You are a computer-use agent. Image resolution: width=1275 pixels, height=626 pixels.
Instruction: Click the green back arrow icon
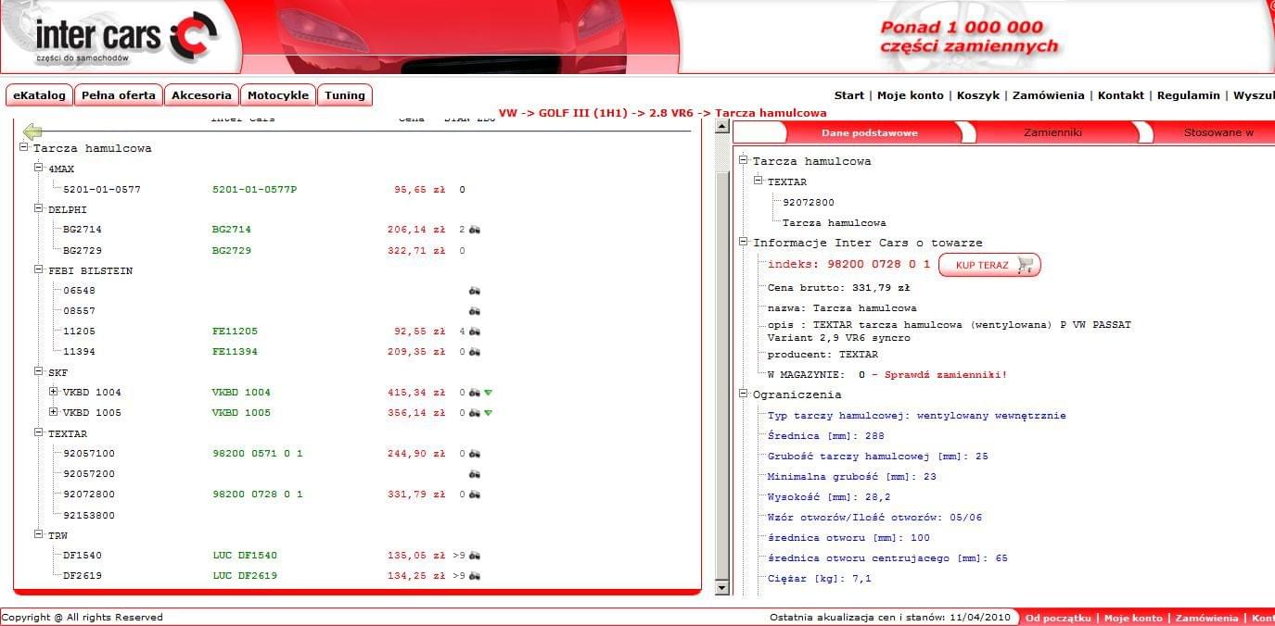[32, 131]
